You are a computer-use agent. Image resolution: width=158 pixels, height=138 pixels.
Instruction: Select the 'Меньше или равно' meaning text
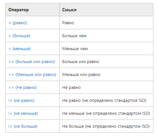81,75
